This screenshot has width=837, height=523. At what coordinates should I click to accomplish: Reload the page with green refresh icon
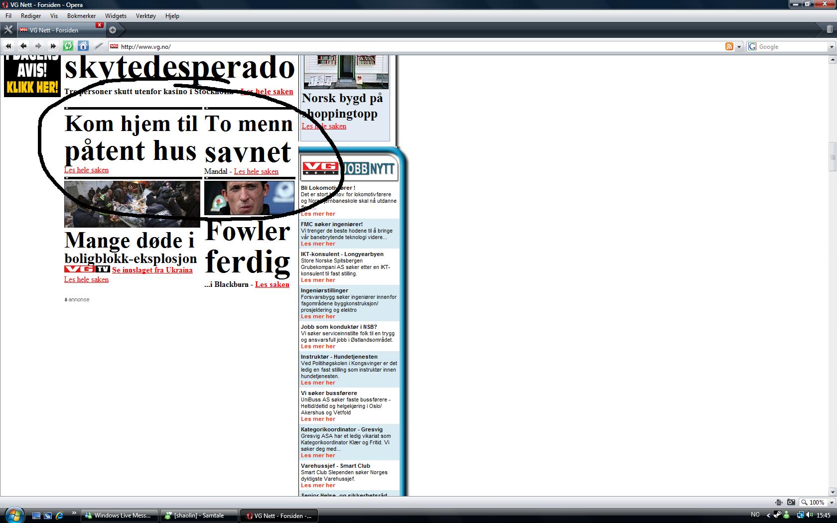[x=68, y=46]
